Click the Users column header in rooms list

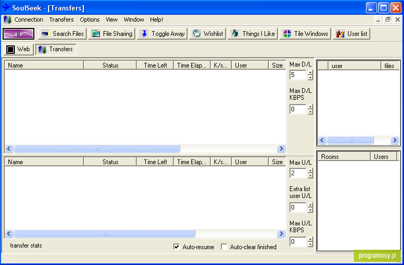click(x=383, y=157)
